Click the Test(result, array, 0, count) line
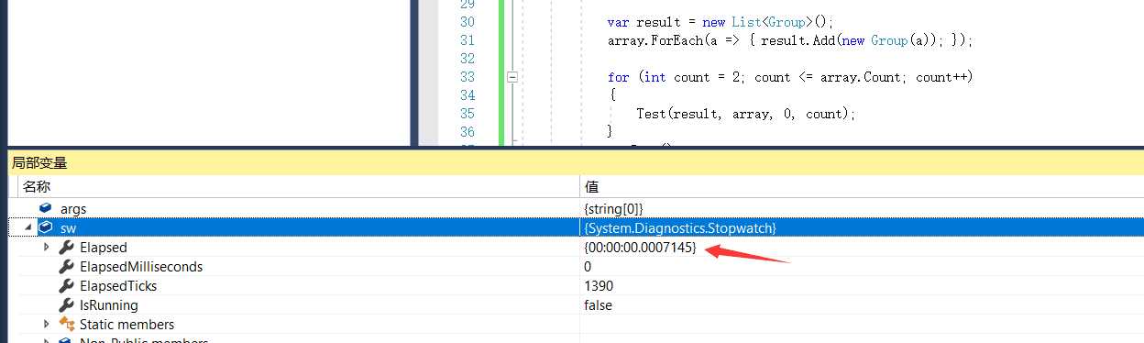 745,114
